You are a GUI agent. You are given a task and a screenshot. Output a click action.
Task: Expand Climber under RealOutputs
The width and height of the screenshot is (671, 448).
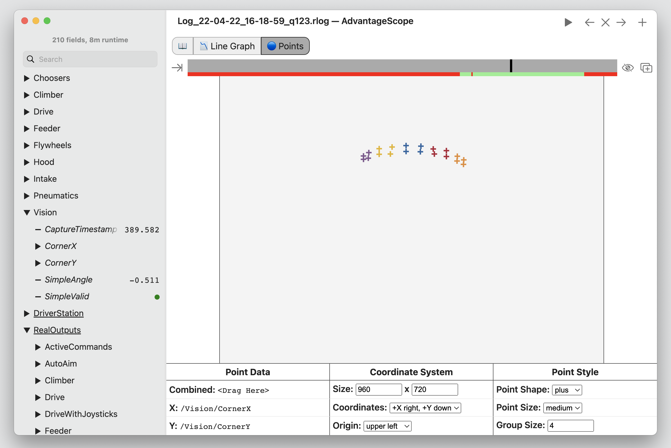click(x=38, y=381)
